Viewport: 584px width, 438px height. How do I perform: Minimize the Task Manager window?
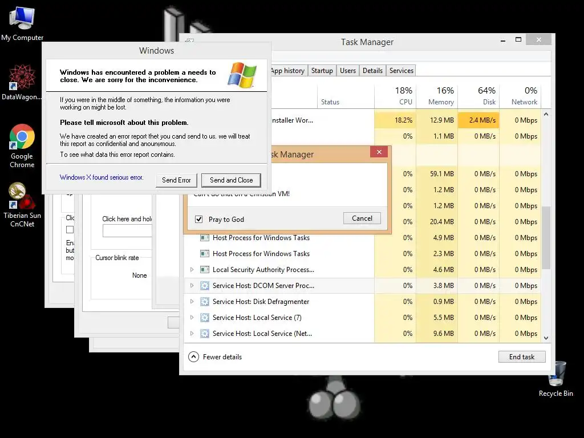pos(503,40)
